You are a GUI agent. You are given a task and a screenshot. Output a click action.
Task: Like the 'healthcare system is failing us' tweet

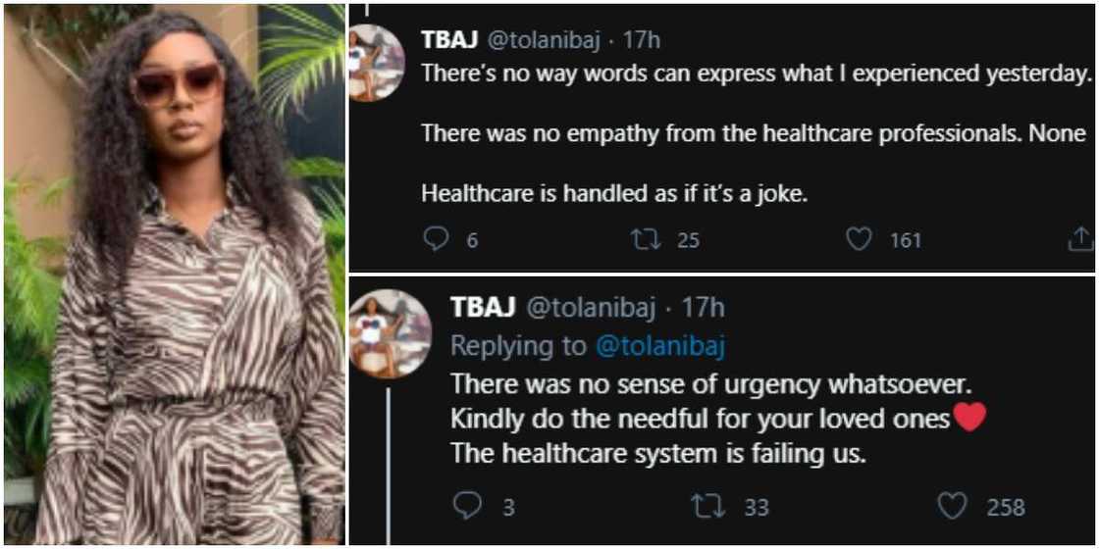[951, 506]
